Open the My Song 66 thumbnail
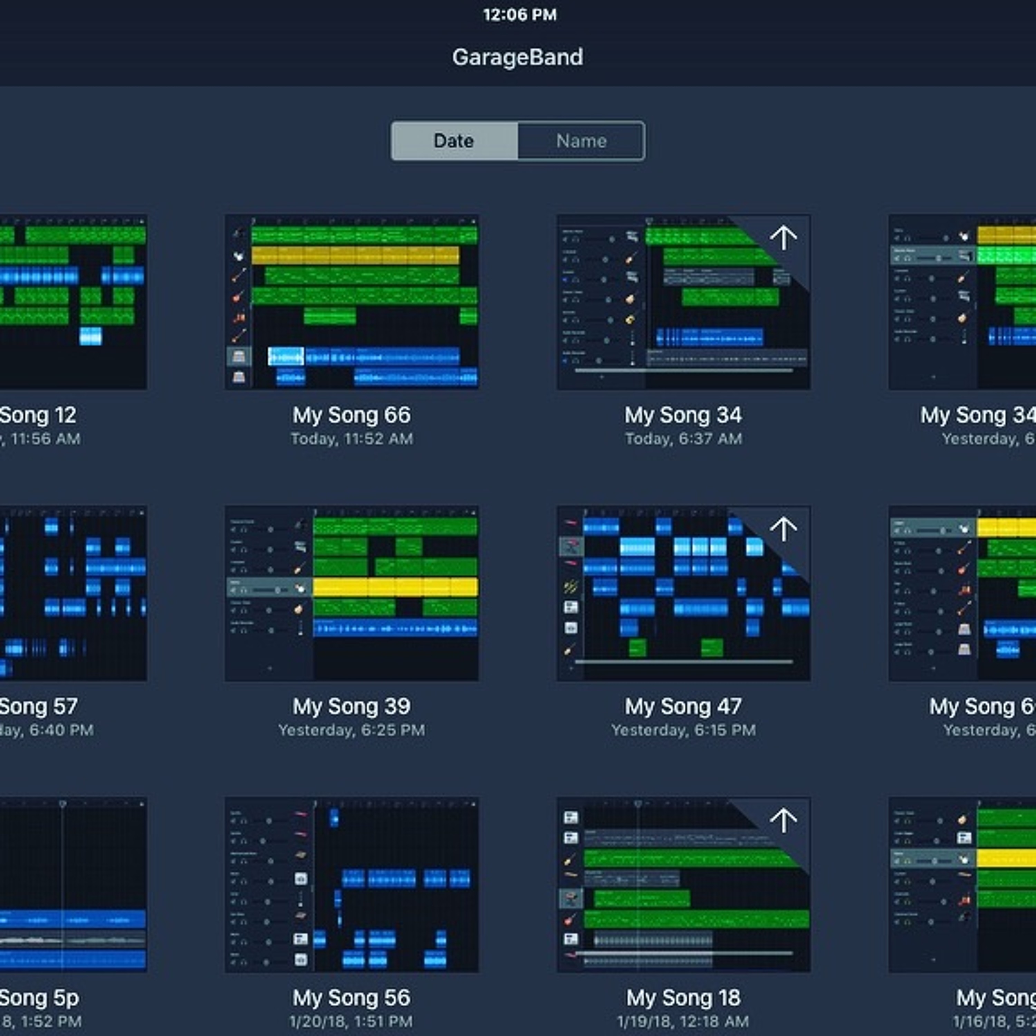The width and height of the screenshot is (1036, 1036). pyautogui.click(x=352, y=302)
